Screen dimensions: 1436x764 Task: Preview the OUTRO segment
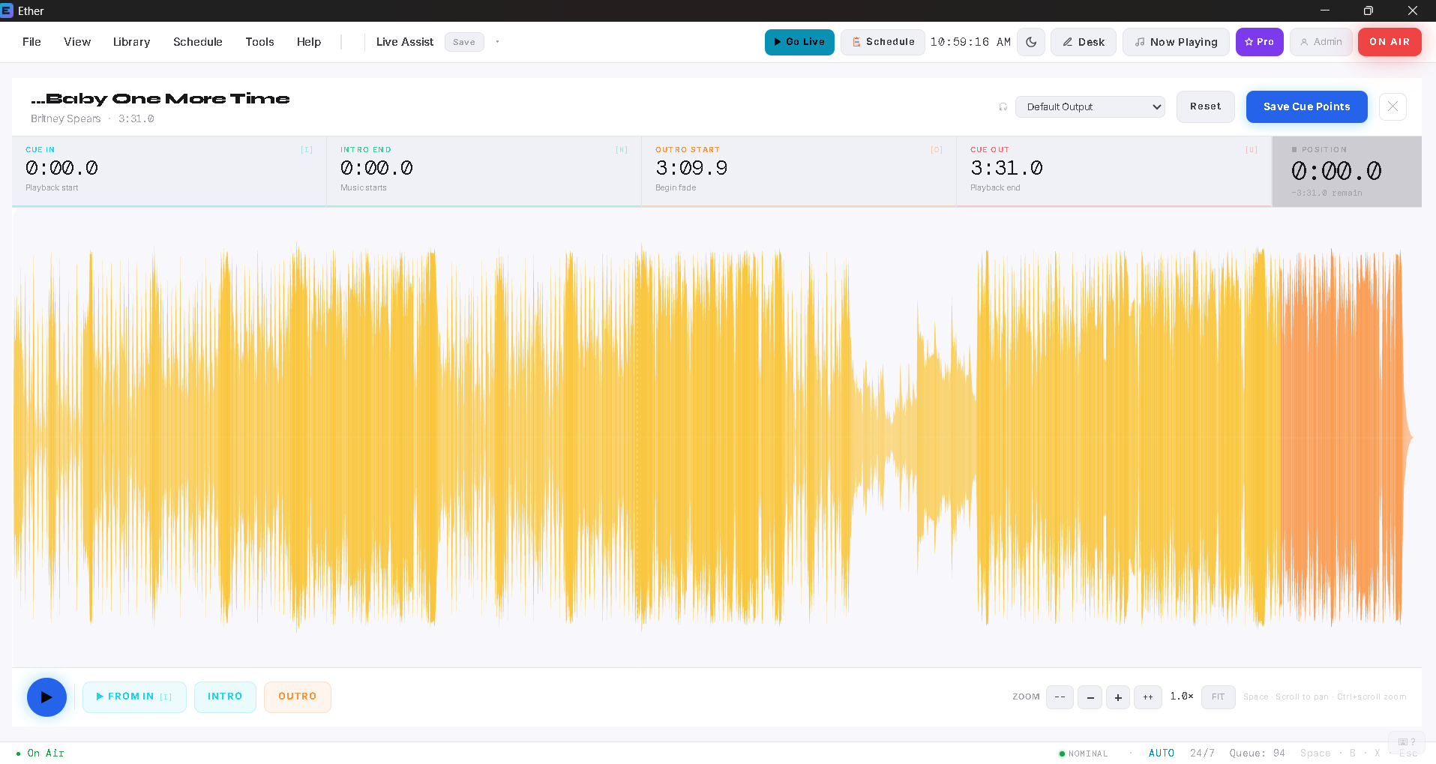(x=298, y=697)
